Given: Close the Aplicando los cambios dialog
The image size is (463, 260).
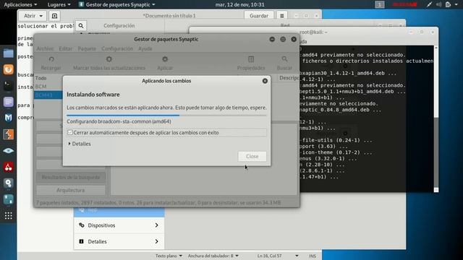Looking at the screenshot, I should point(265,81).
